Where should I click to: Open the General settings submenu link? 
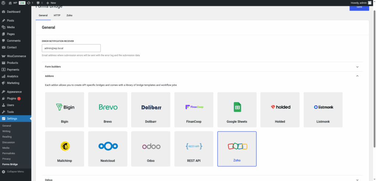(x=7, y=126)
